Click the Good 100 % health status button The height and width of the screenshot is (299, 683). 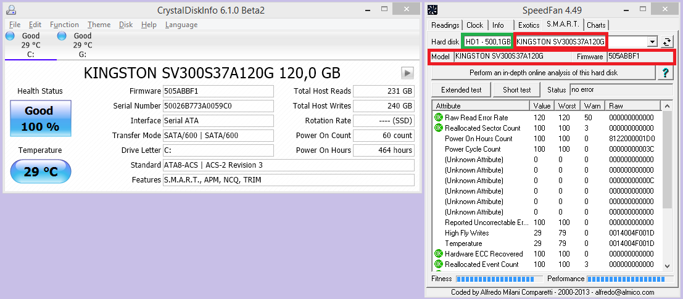point(41,118)
